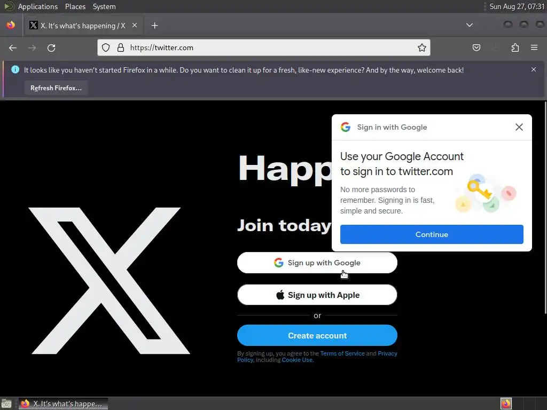Focus the twitter.com address bar
This screenshot has width=547, height=410.
click(264, 48)
